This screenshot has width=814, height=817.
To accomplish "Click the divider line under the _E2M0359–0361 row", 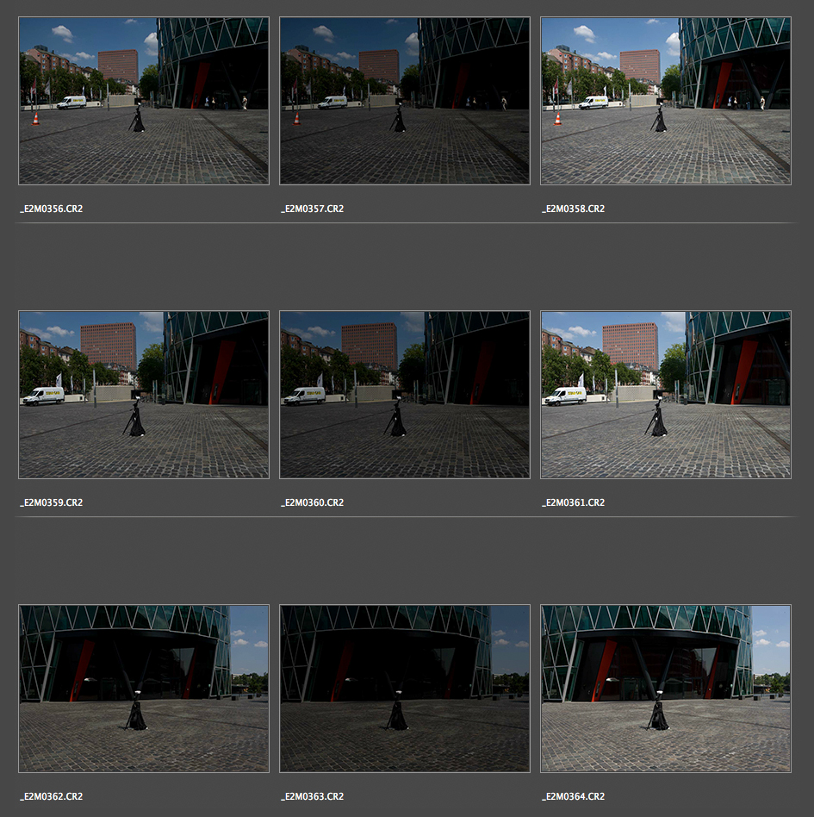I will click(405, 517).
